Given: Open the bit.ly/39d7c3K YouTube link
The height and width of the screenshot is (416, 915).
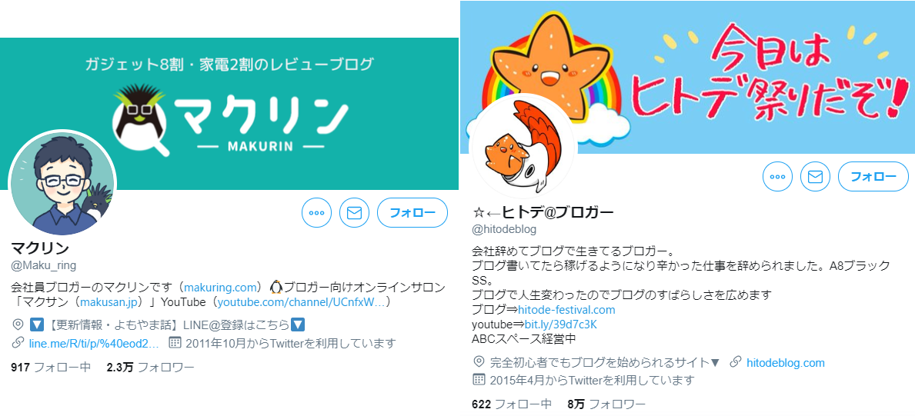Looking at the screenshot, I should [x=559, y=324].
